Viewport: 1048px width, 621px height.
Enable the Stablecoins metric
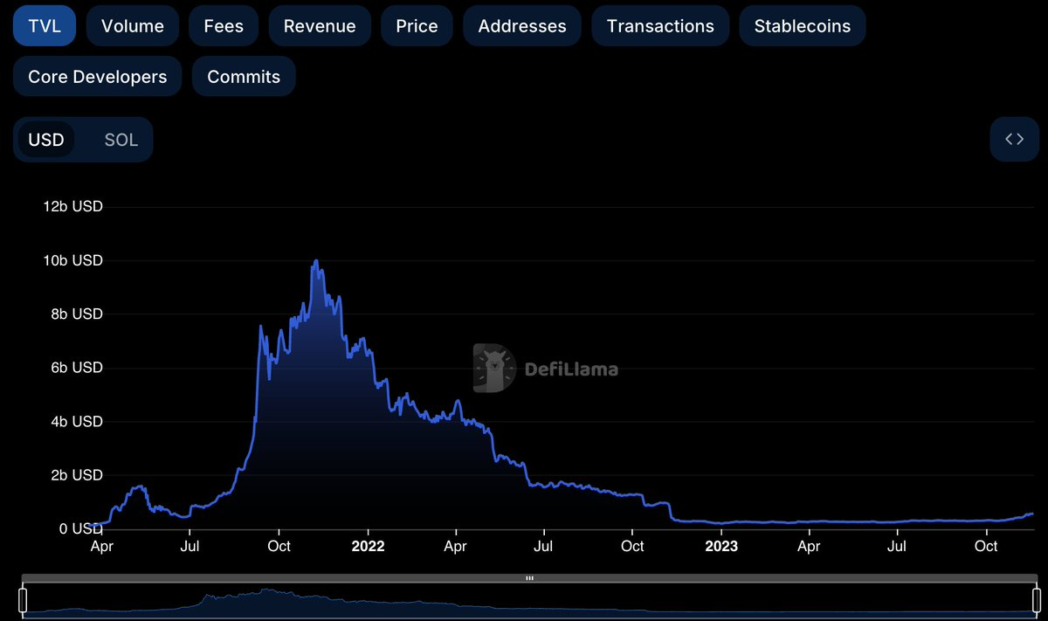click(x=802, y=26)
